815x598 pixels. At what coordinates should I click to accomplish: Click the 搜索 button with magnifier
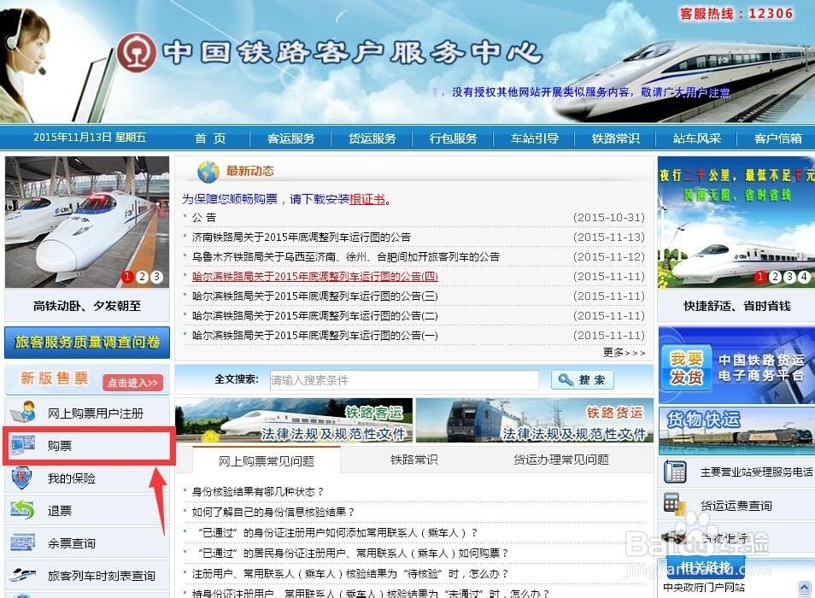(582, 380)
